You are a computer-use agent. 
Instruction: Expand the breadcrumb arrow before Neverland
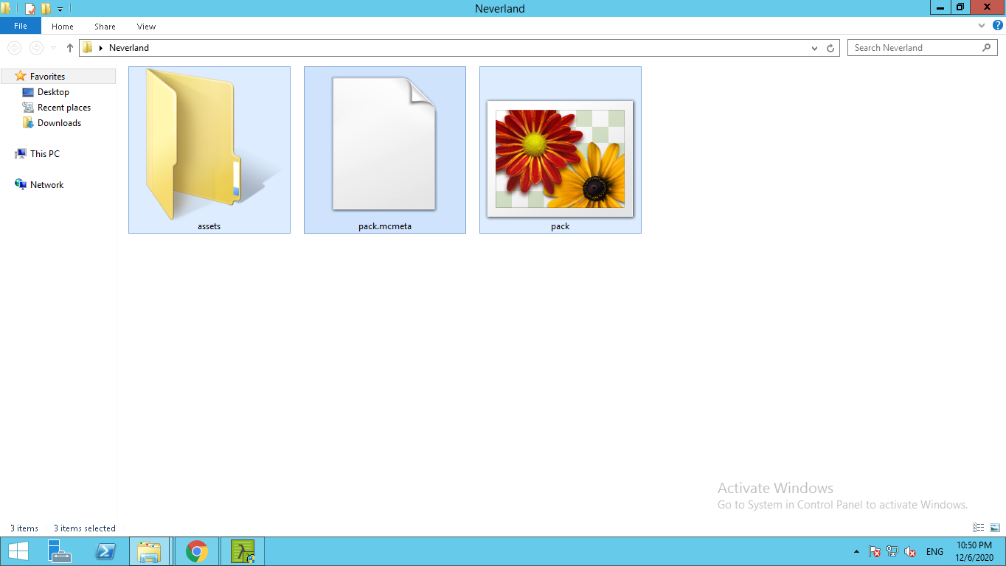(100, 48)
